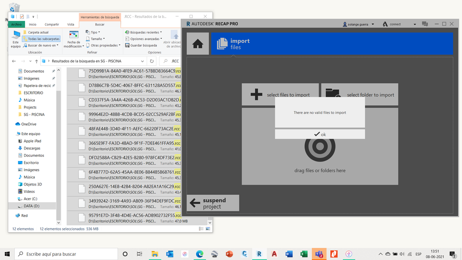Open Excel from the taskbar

pyautogui.click(x=304, y=254)
